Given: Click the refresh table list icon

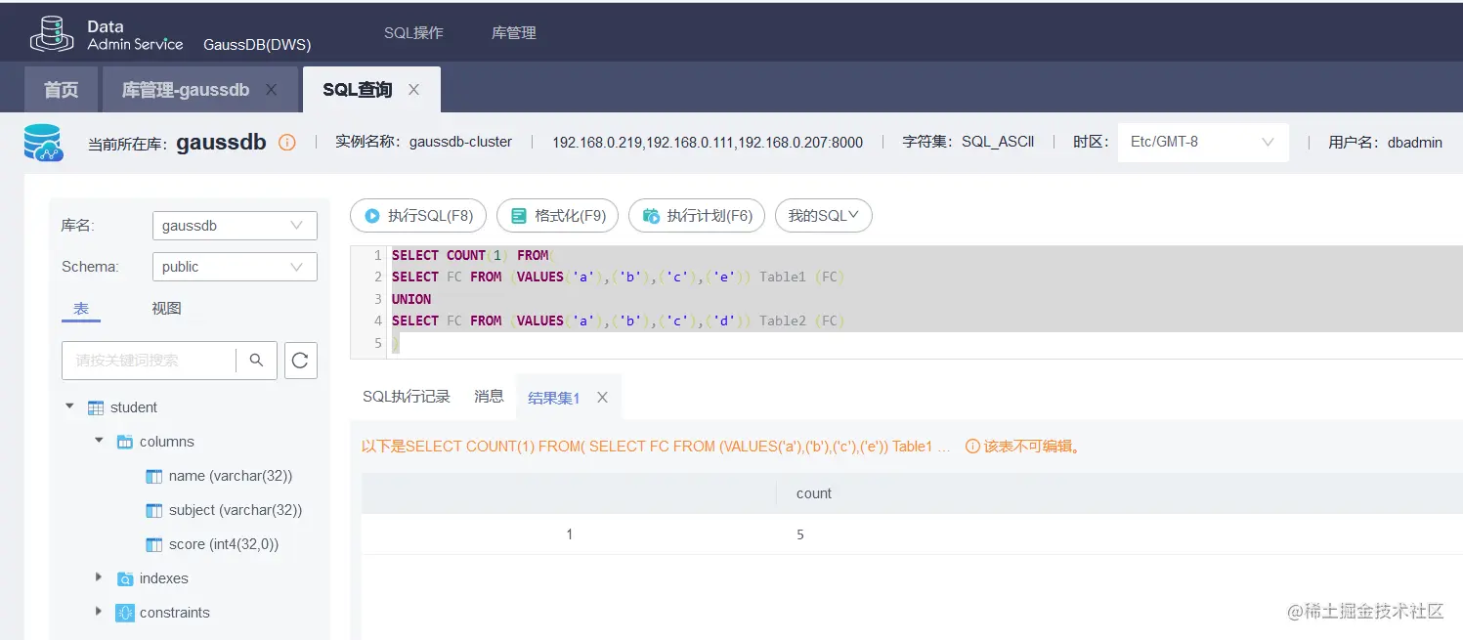Looking at the screenshot, I should point(301,361).
